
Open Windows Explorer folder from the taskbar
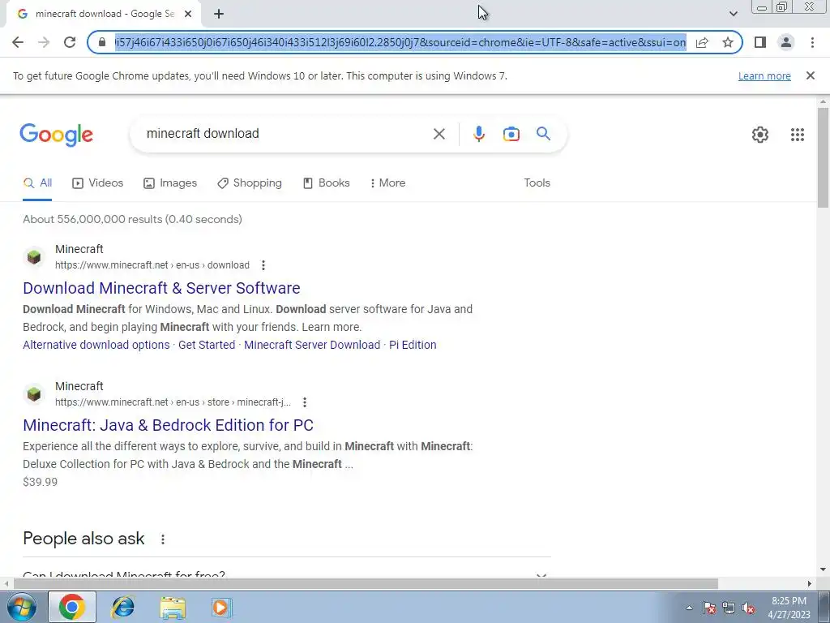click(173, 607)
